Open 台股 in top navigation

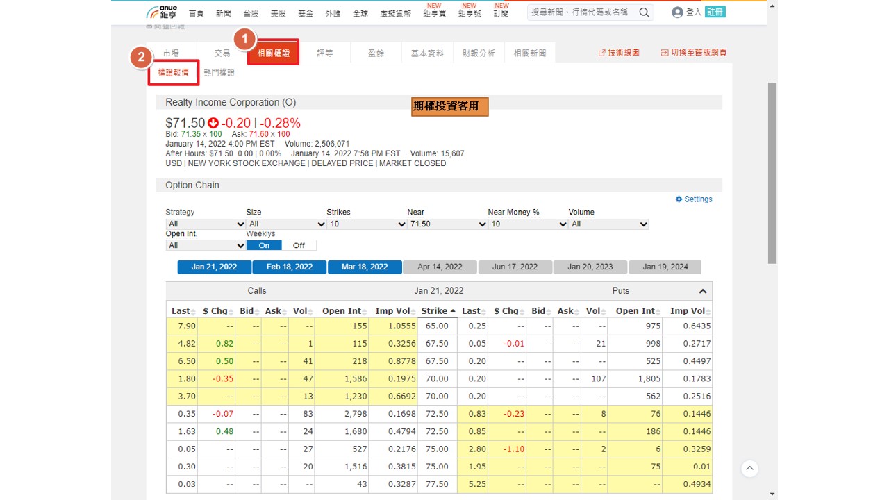tap(251, 13)
